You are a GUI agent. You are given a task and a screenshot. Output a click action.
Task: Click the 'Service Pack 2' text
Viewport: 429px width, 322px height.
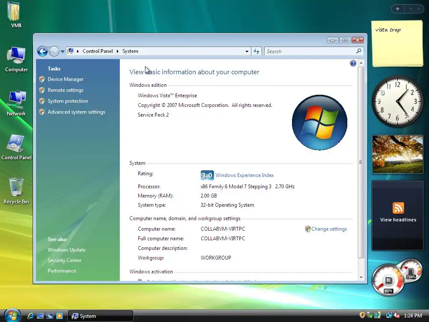pyautogui.click(x=153, y=115)
